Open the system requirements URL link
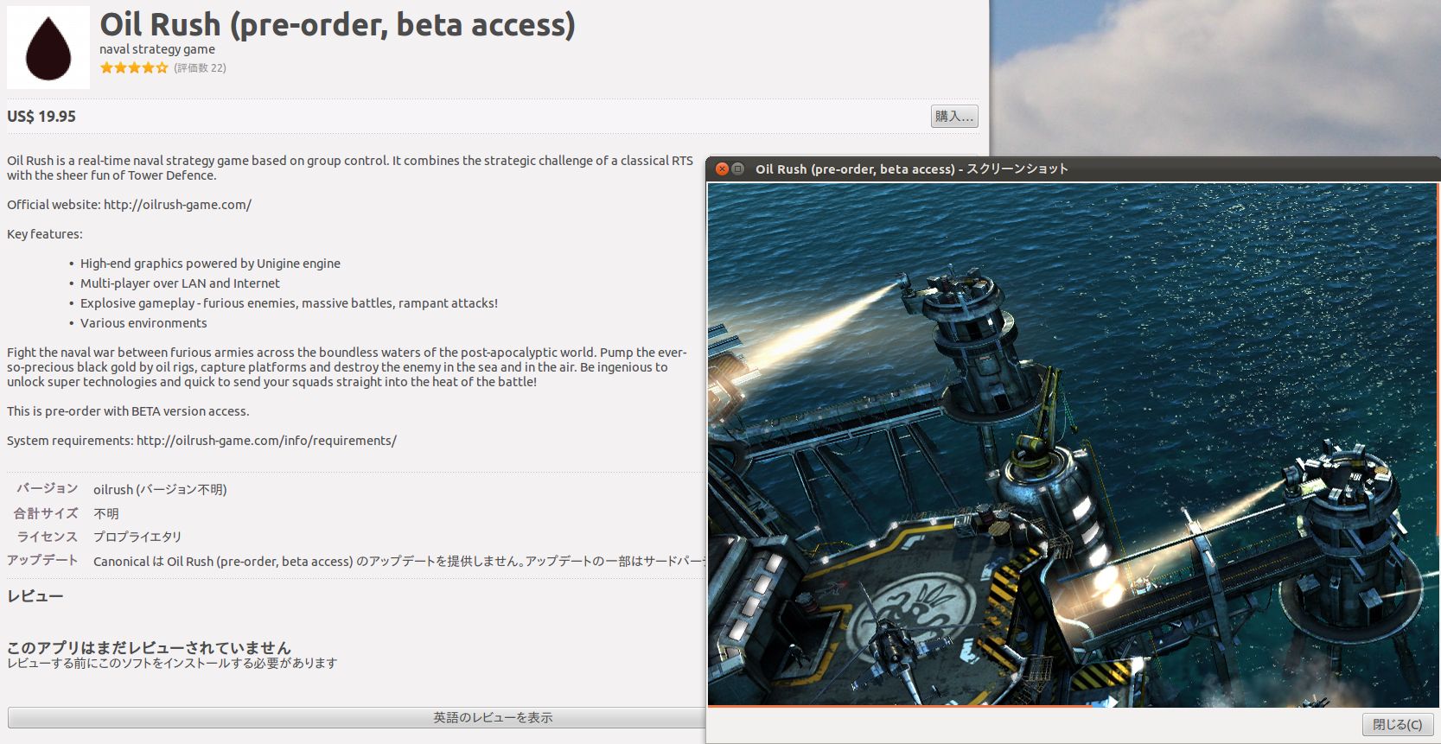The width and height of the screenshot is (1441, 744). click(x=266, y=441)
